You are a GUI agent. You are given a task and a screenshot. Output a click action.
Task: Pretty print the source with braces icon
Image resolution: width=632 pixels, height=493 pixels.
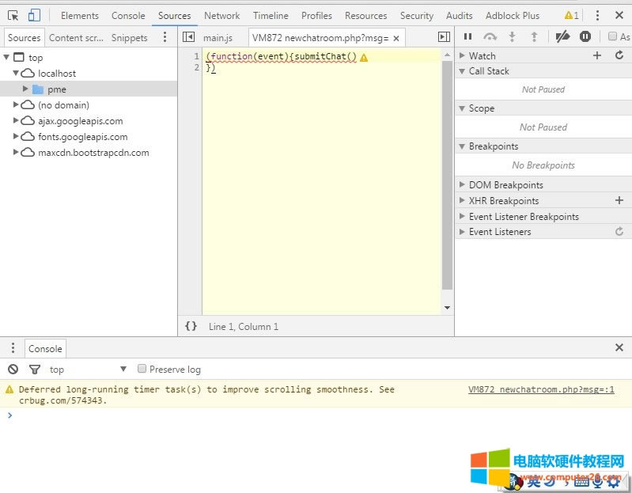(191, 326)
